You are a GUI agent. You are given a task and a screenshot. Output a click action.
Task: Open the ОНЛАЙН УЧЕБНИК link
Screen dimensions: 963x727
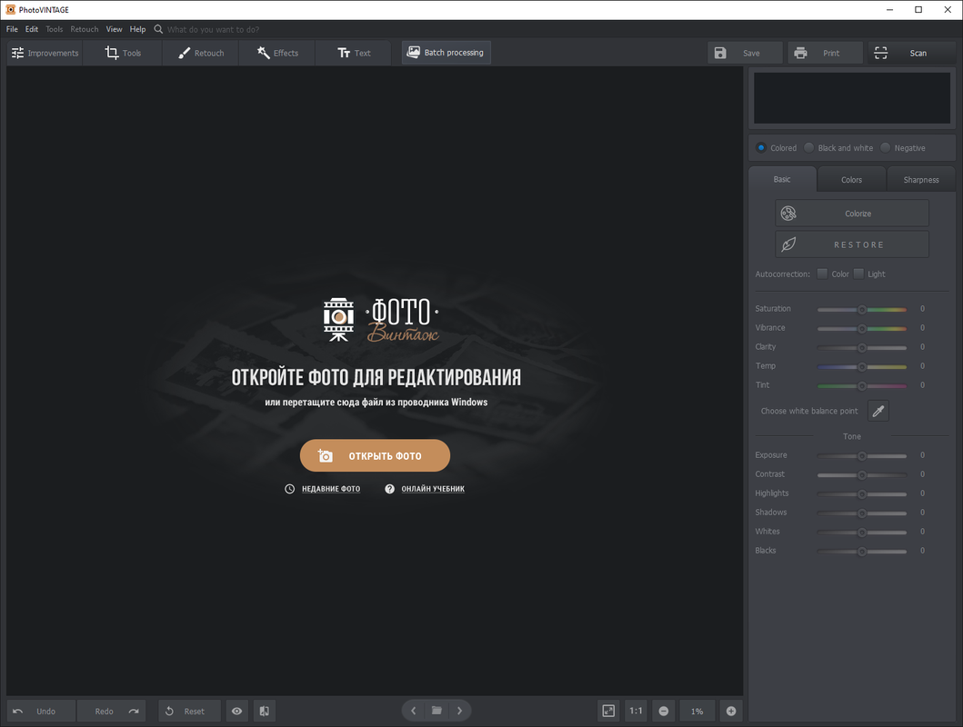click(433, 489)
